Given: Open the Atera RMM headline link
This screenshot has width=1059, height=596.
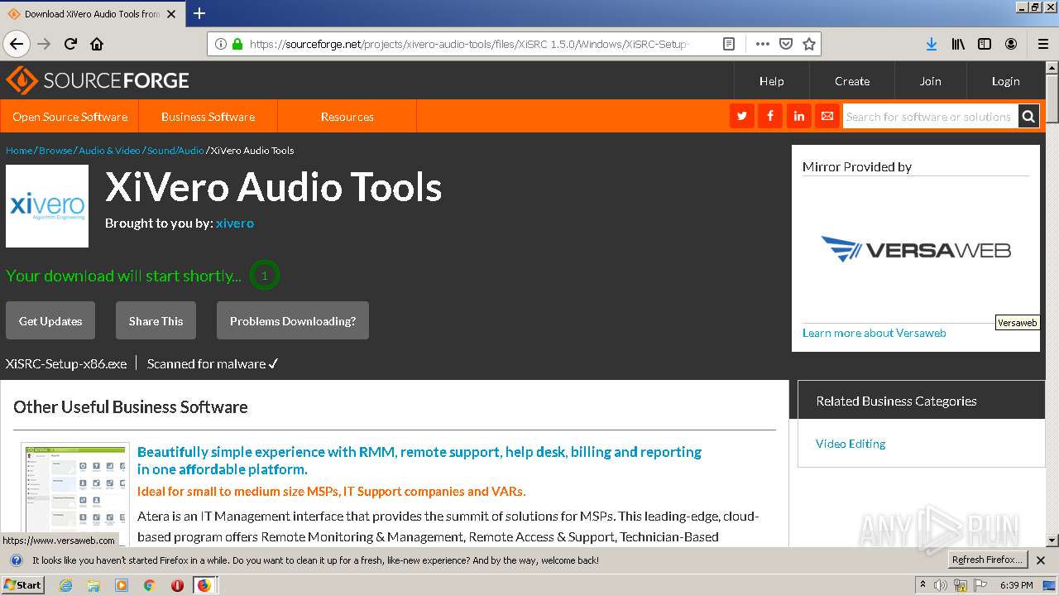Looking at the screenshot, I should coord(419,460).
